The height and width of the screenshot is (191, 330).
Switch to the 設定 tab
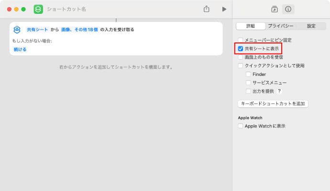pyautogui.click(x=311, y=26)
